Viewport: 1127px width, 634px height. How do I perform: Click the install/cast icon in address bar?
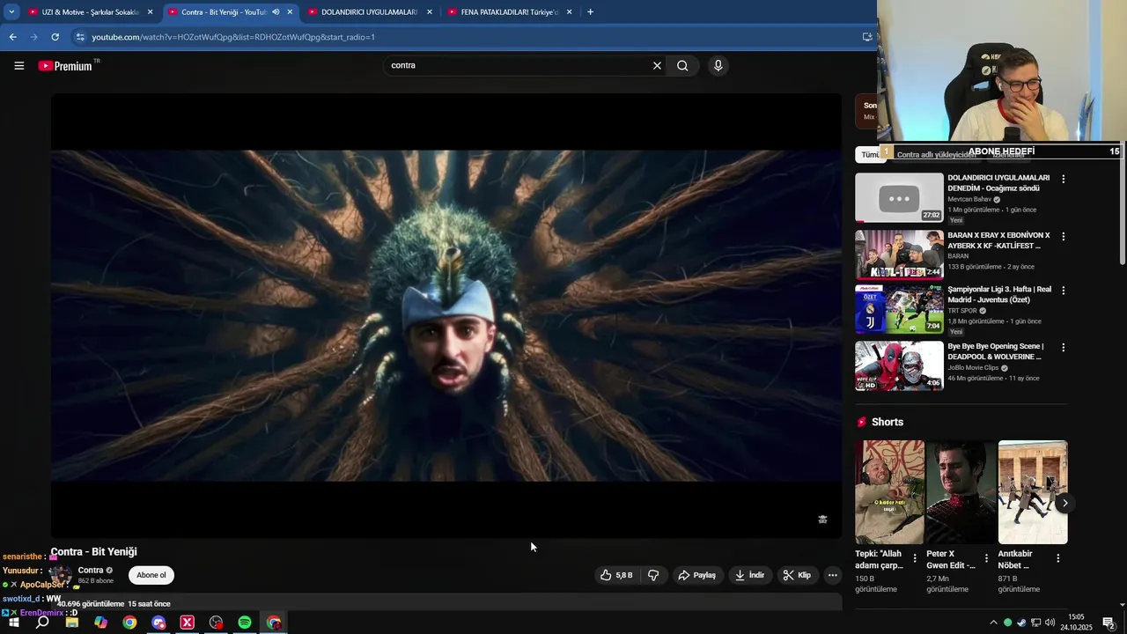(867, 37)
